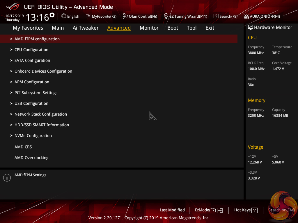The width and height of the screenshot is (298, 223).
Task: Open USB Configuration text
Action: tap(31, 103)
